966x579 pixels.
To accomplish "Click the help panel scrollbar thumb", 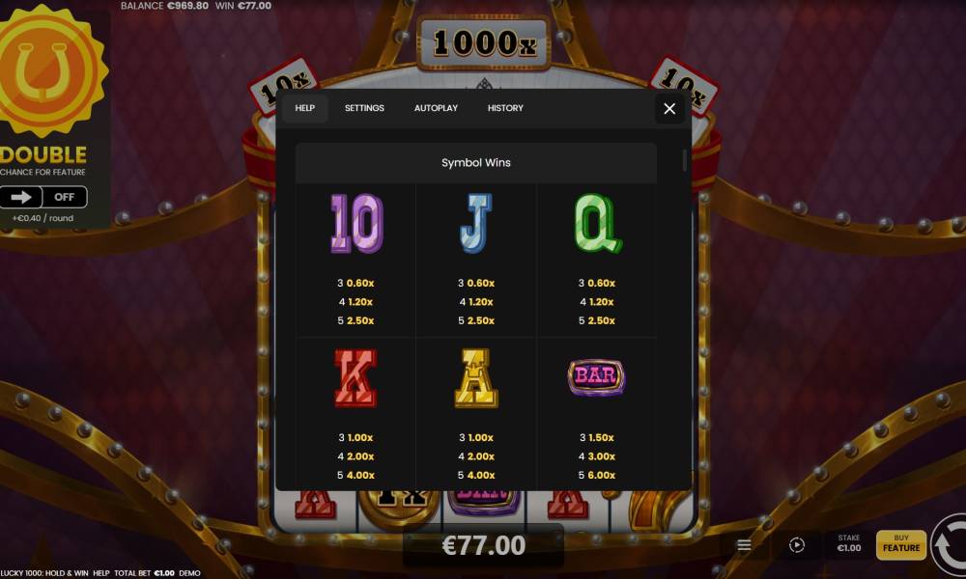I will [x=685, y=160].
